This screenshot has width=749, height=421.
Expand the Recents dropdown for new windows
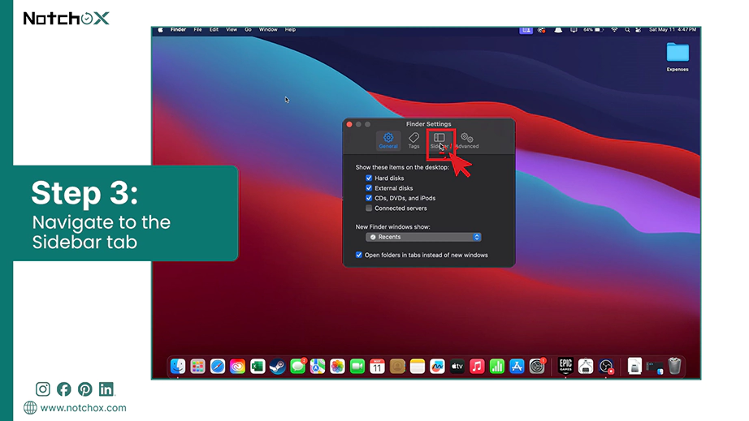click(423, 237)
